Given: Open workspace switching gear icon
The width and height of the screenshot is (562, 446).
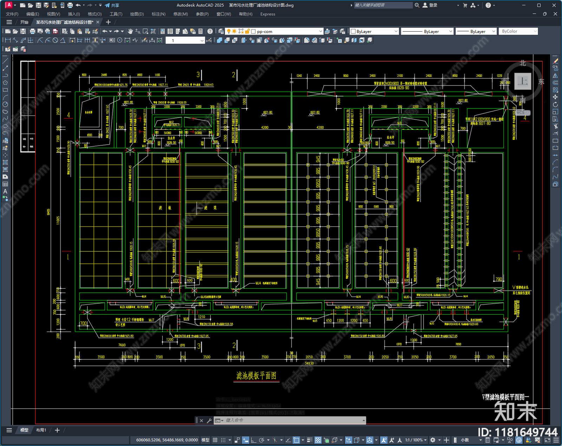Looking at the screenshot, I should (x=433, y=440).
